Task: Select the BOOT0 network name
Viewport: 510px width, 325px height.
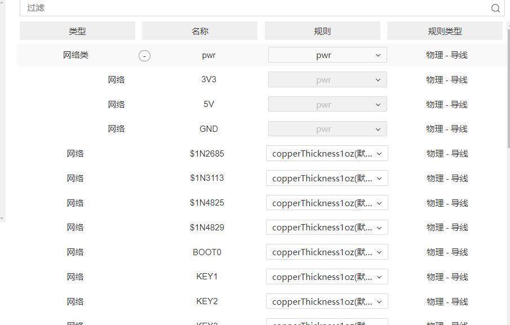Action: click(x=207, y=252)
